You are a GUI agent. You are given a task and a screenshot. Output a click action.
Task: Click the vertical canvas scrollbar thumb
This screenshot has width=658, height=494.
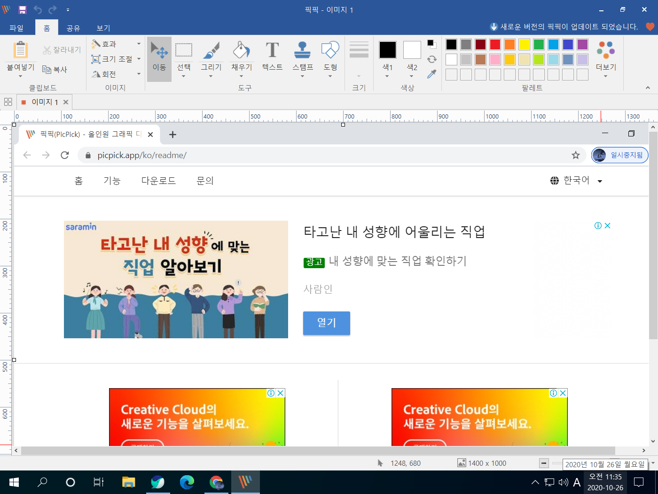click(x=653, y=235)
